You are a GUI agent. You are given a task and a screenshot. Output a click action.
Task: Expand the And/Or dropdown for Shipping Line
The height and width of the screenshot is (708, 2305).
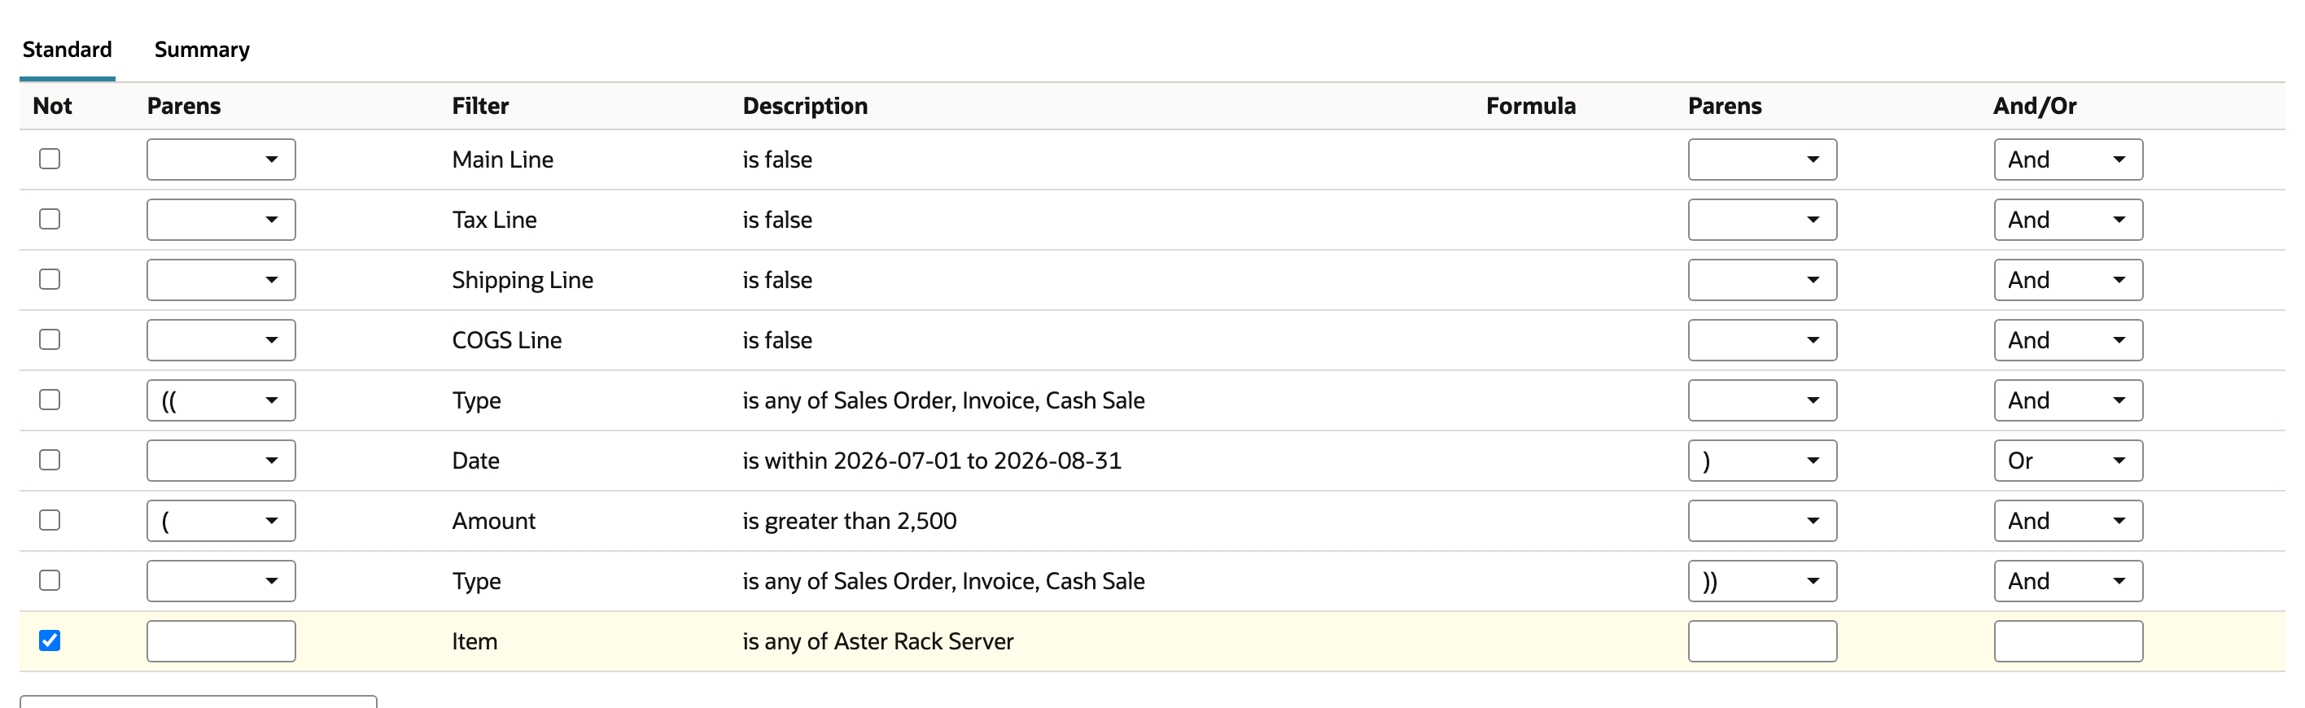pyautogui.click(x=2068, y=279)
